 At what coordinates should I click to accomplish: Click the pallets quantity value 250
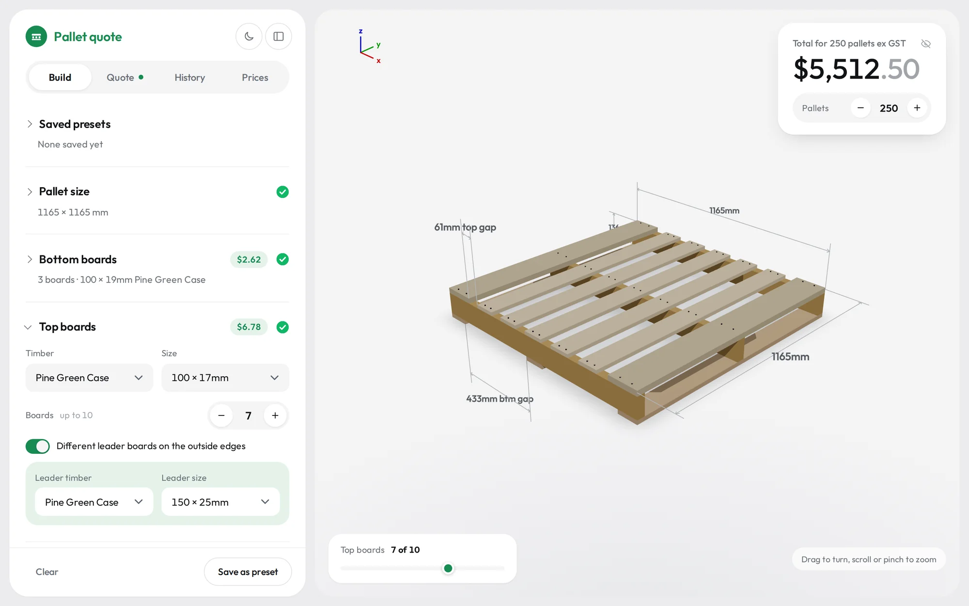tap(889, 108)
